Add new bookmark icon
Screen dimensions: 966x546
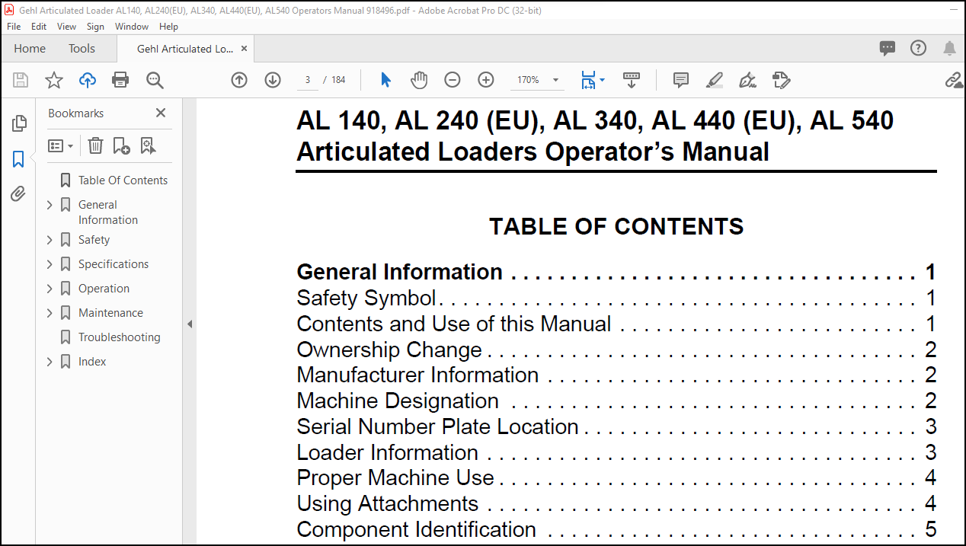[x=121, y=145]
